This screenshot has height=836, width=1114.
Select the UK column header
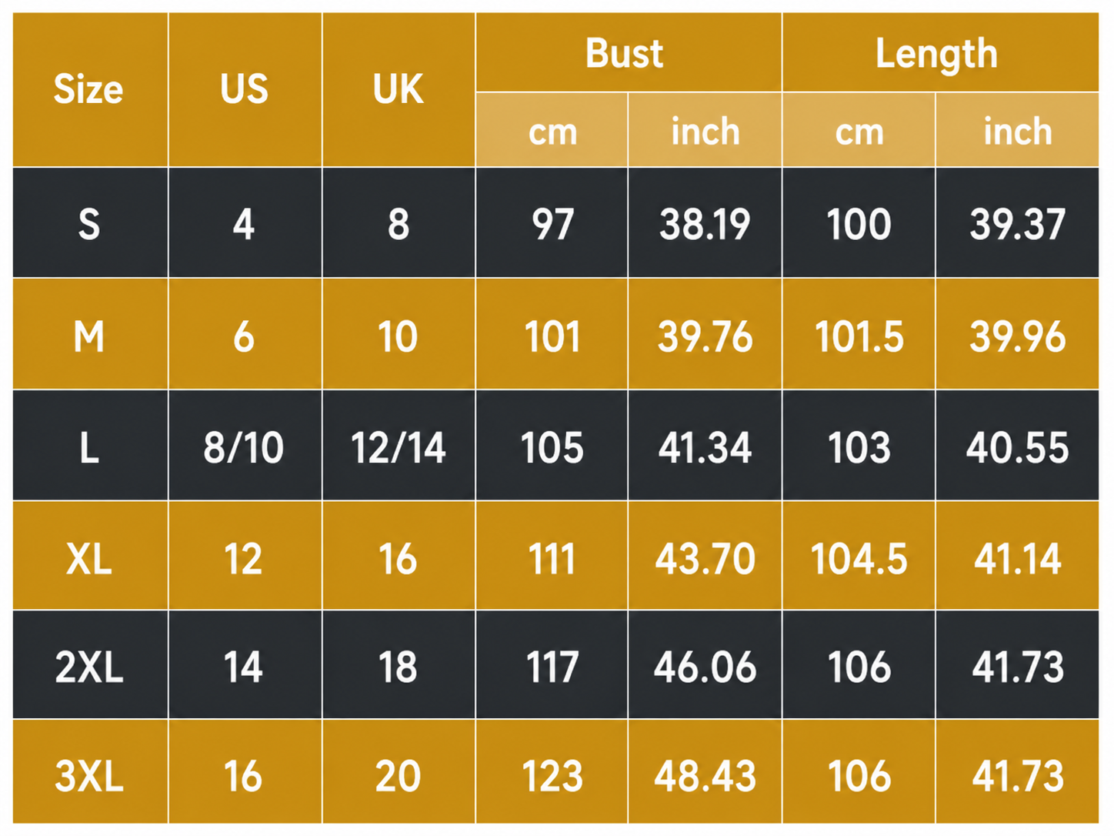point(399,89)
